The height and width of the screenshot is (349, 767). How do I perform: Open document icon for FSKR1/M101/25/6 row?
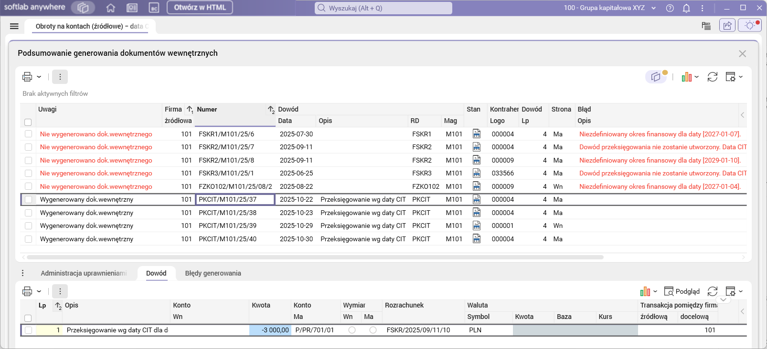(476, 134)
